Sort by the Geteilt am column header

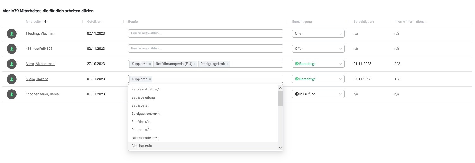pos(94,22)
